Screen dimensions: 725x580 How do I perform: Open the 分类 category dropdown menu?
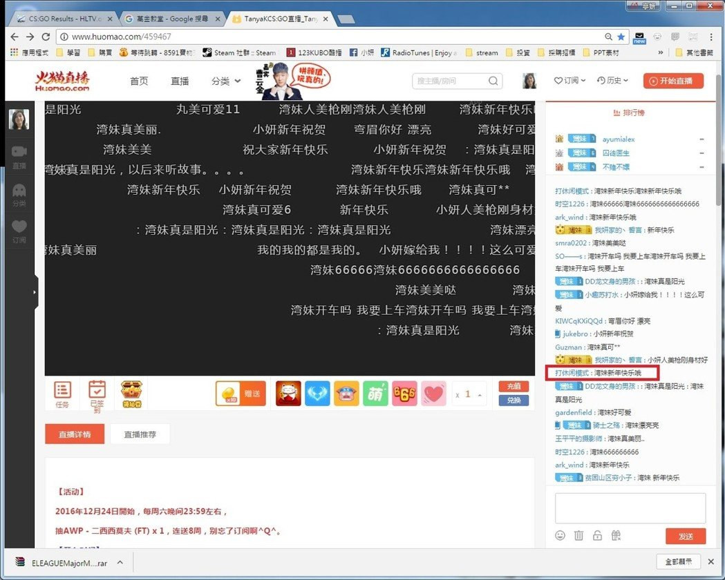[226, 81]
